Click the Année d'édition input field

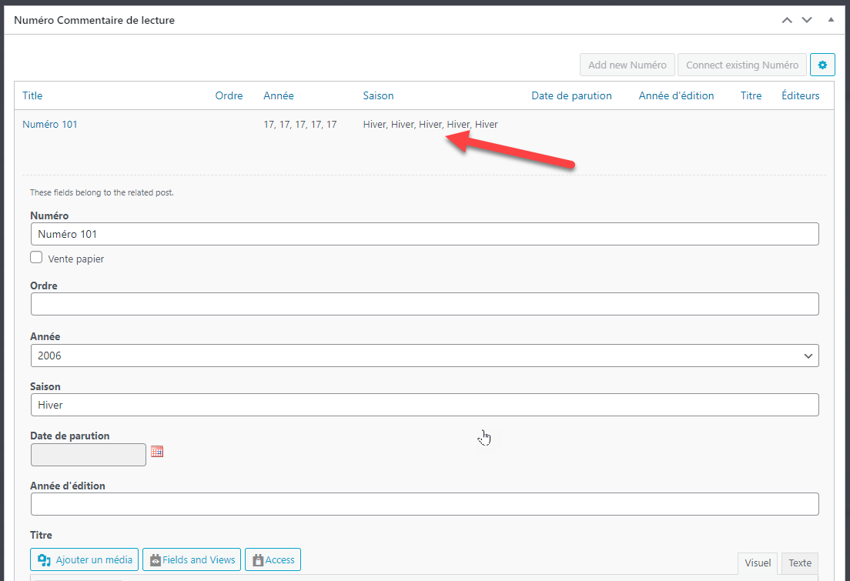[424, 504]
